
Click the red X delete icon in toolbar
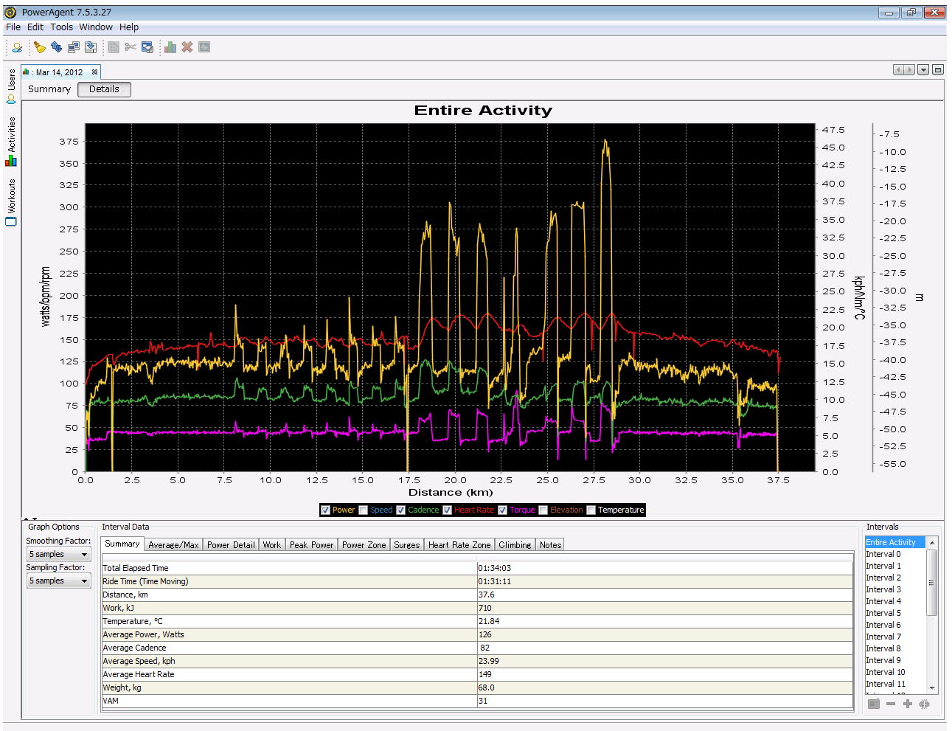(x=187, y=47)
